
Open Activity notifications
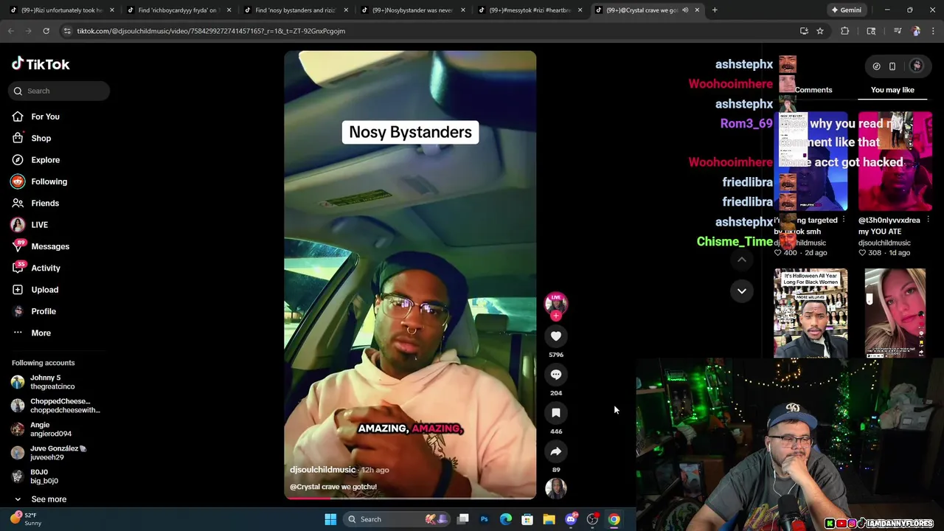point(46,268)
